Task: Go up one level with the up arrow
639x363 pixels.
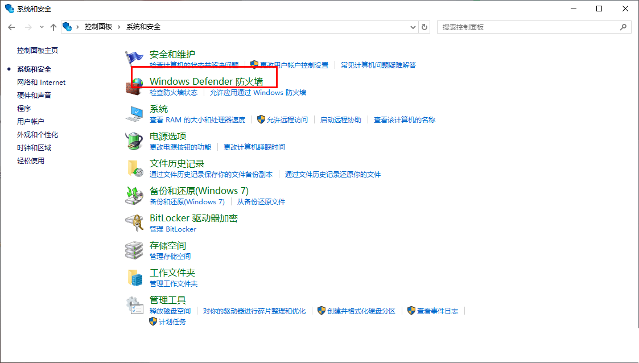Action: pyautogui.click(x=53, y=27)
